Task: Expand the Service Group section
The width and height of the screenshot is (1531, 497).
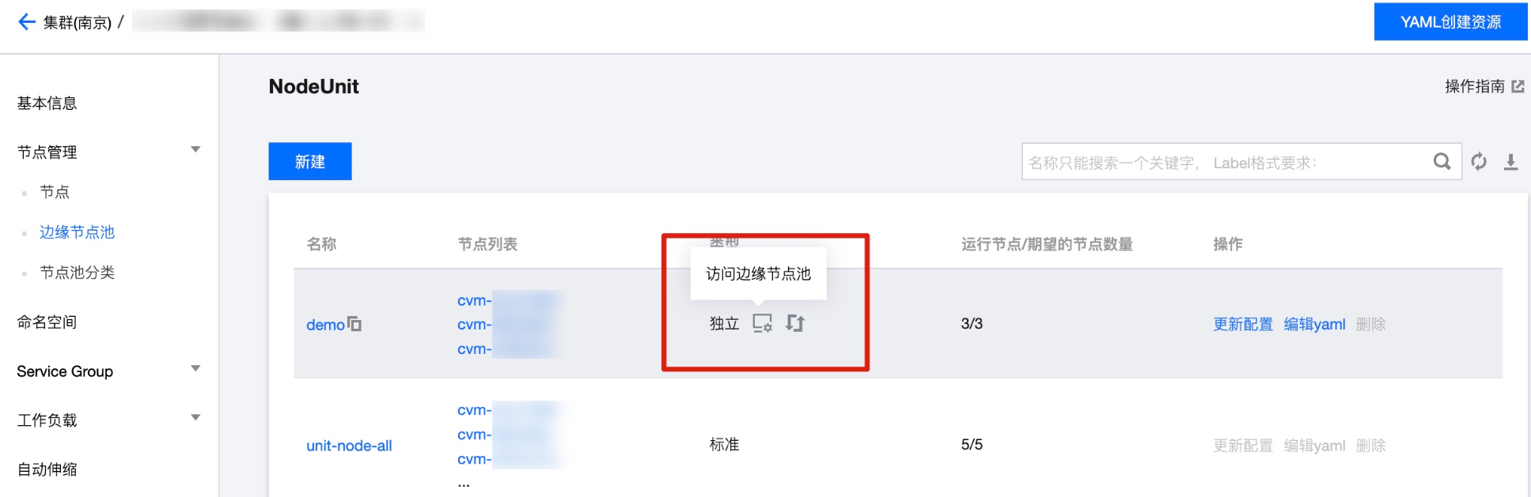Action: coord(195,369)
